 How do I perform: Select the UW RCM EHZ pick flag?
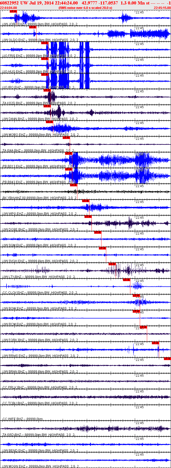[136, 311]
